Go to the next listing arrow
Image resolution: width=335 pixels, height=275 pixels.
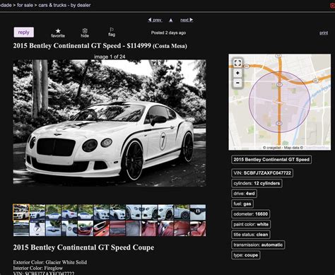pos(187,20)
